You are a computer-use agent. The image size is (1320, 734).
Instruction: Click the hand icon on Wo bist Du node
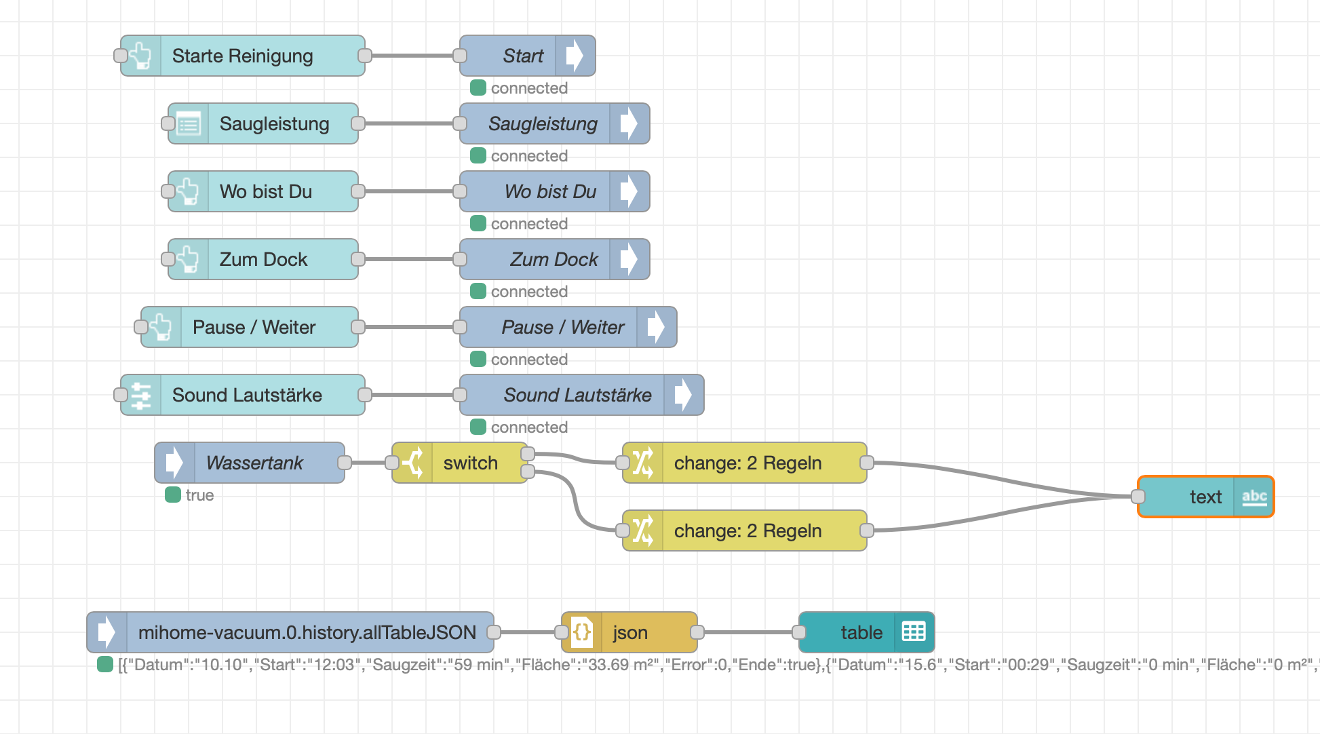[x=189, y=191]
